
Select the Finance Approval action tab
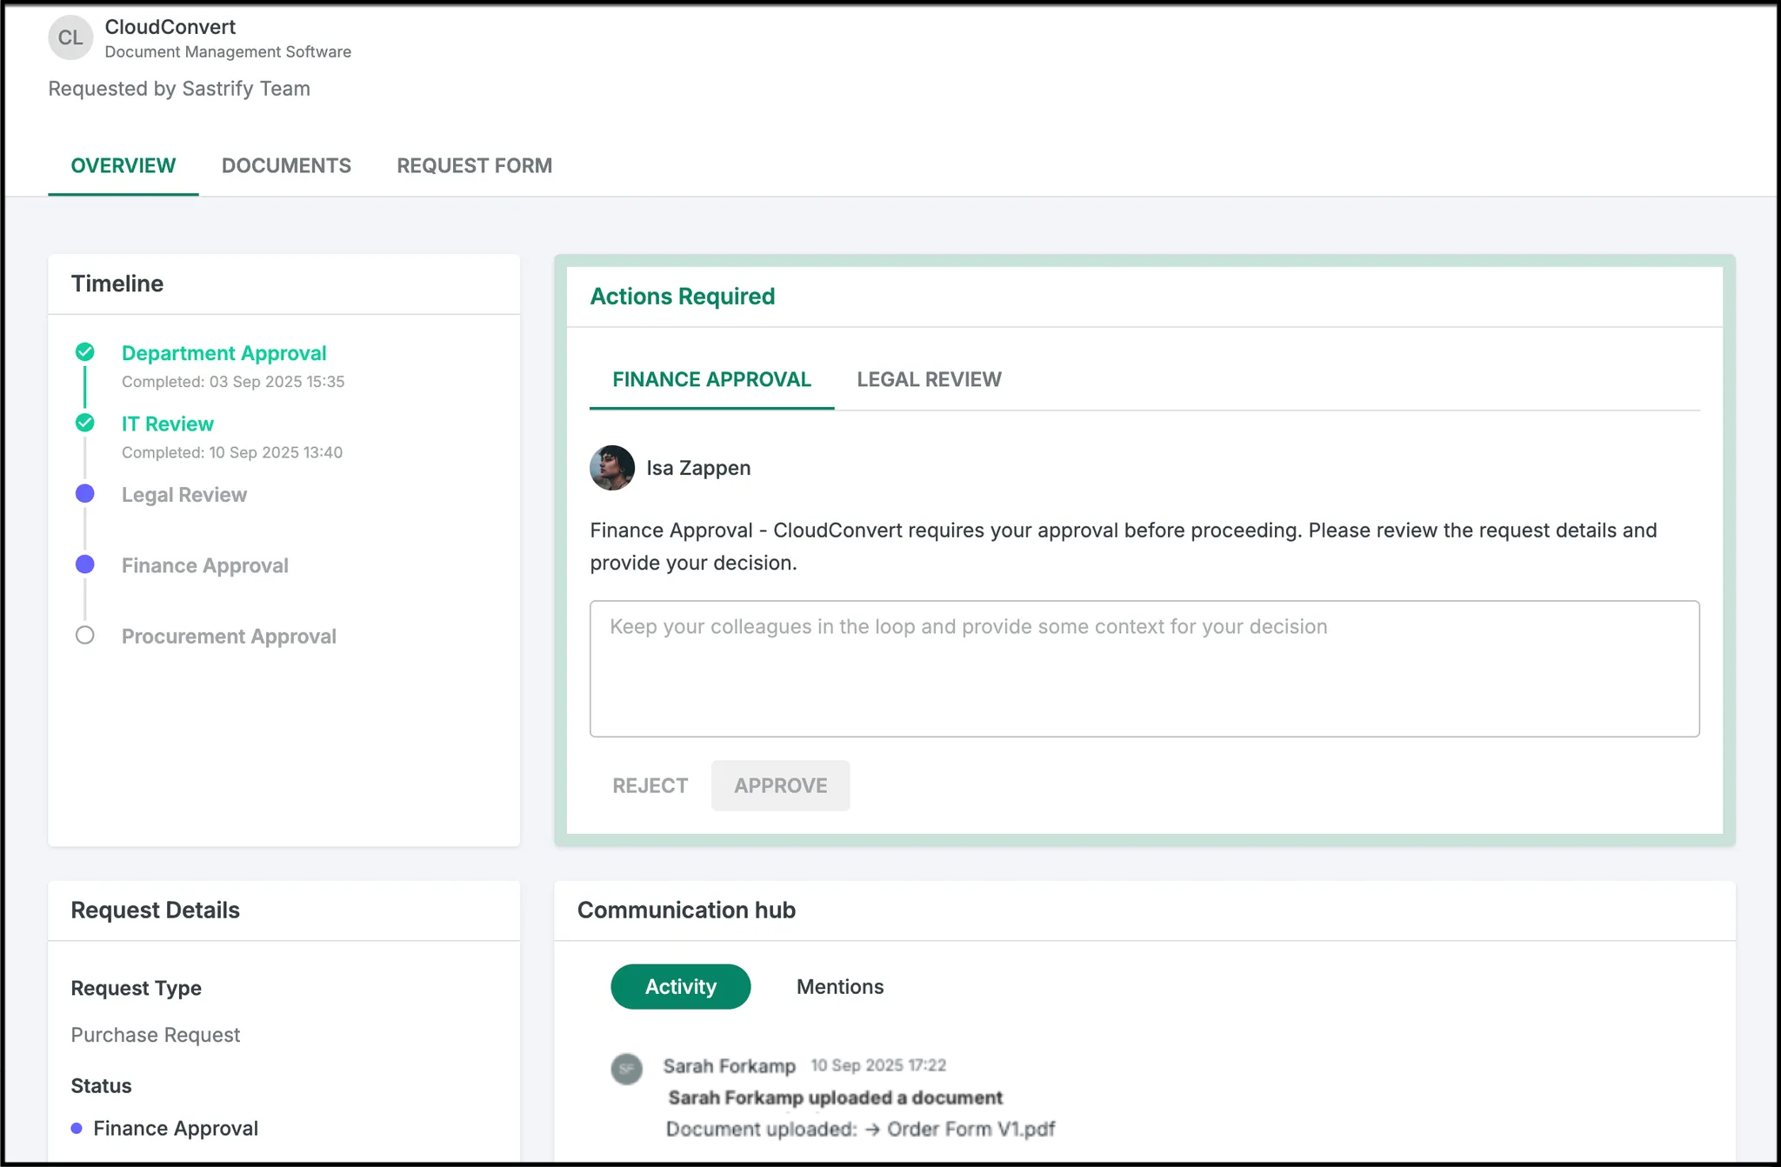(711, 379)
